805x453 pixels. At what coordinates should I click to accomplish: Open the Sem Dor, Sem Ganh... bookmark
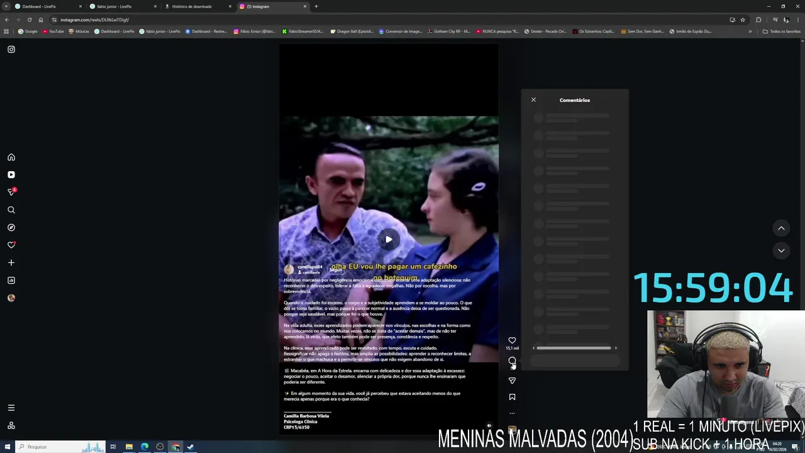(x=642, y=31)
